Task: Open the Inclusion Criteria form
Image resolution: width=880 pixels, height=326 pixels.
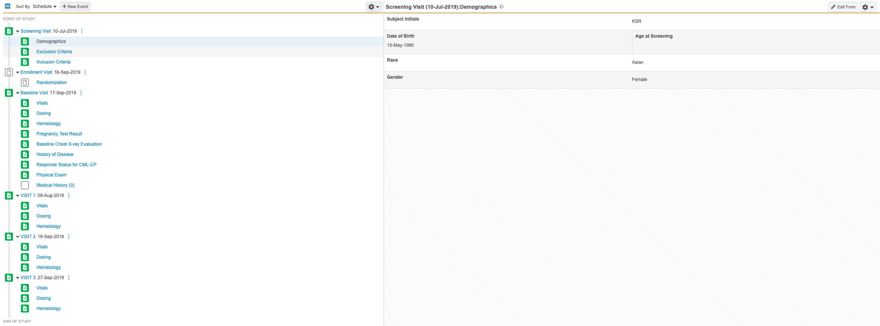Action: (53, 62)
